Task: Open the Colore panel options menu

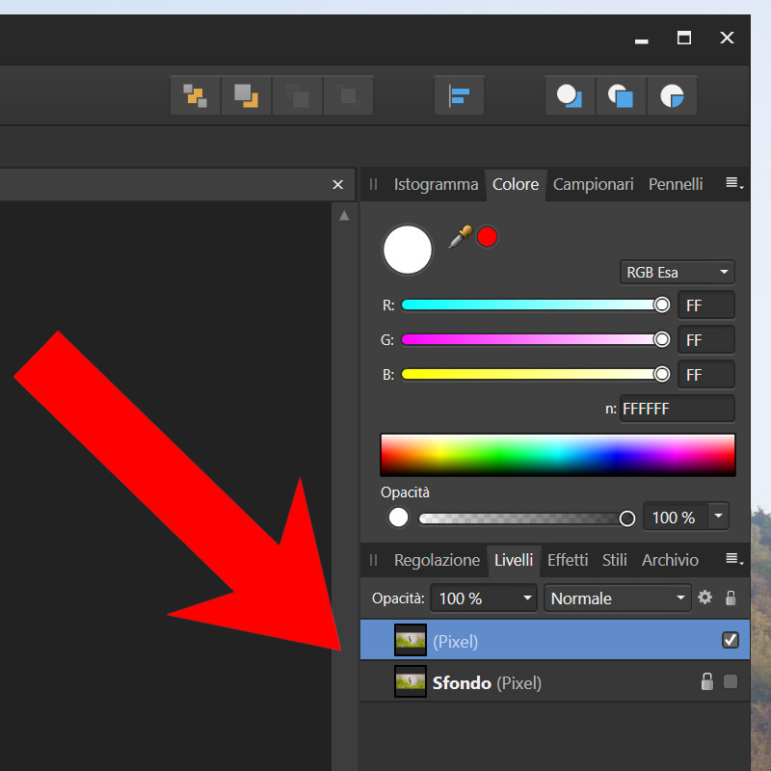Action: (x=734, y=183)
